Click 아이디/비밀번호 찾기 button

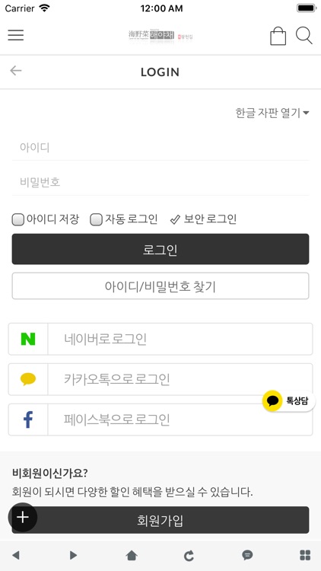(x=160, y=286)
